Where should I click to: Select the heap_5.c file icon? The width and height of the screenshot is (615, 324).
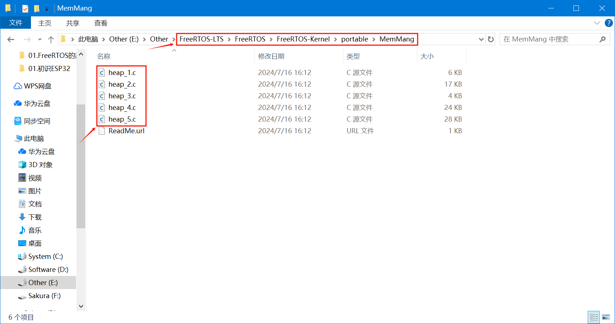click(102, 119)
